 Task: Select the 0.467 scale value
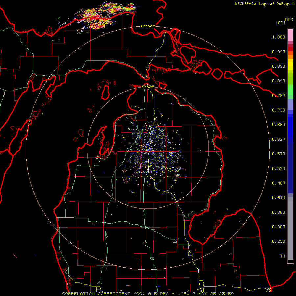(x=279, y=183)
